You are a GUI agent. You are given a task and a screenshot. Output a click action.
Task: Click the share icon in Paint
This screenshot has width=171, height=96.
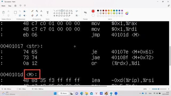169,6
